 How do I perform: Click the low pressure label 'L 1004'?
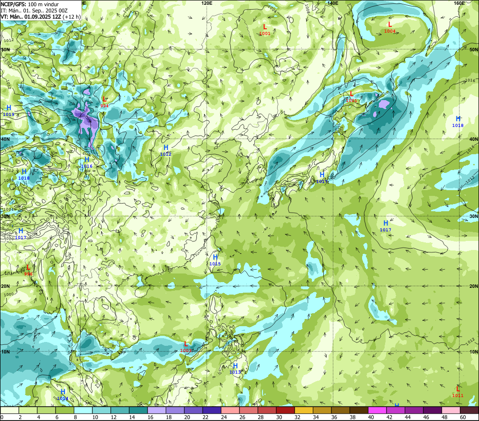[x=390, y=27]
